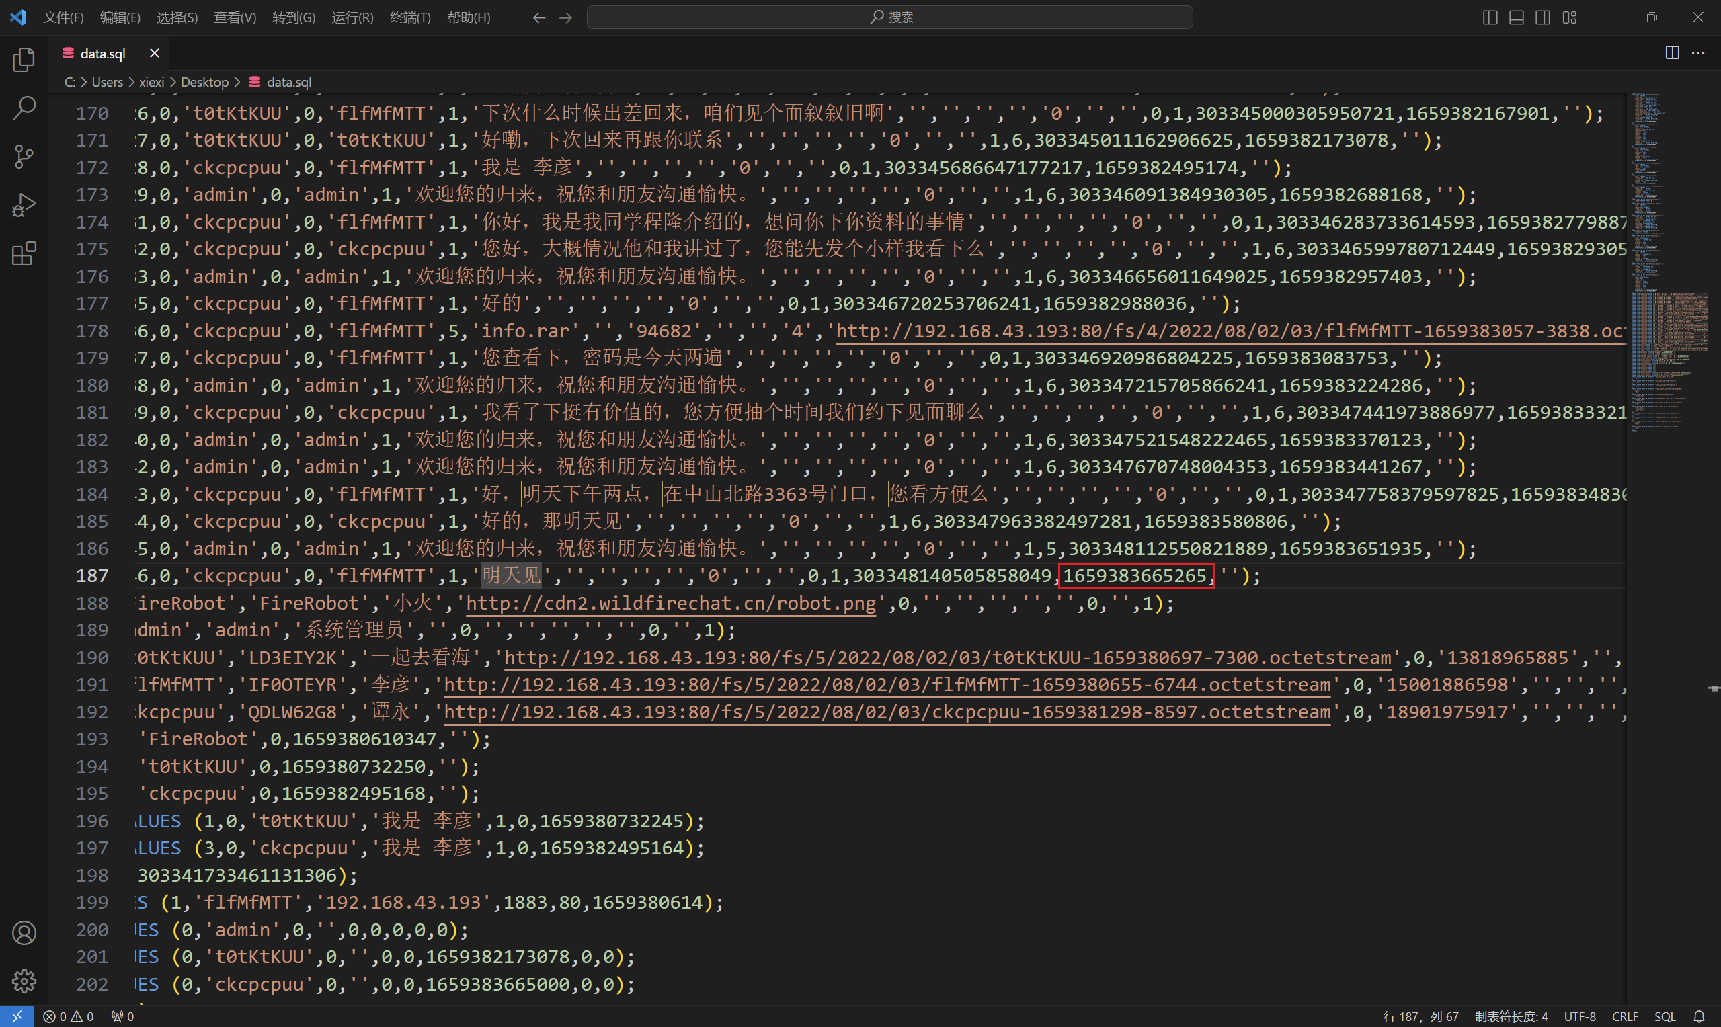Open the Explorer view in activity bar
This screenshot has height=1027, width=1721.
[x=24, y=60]
